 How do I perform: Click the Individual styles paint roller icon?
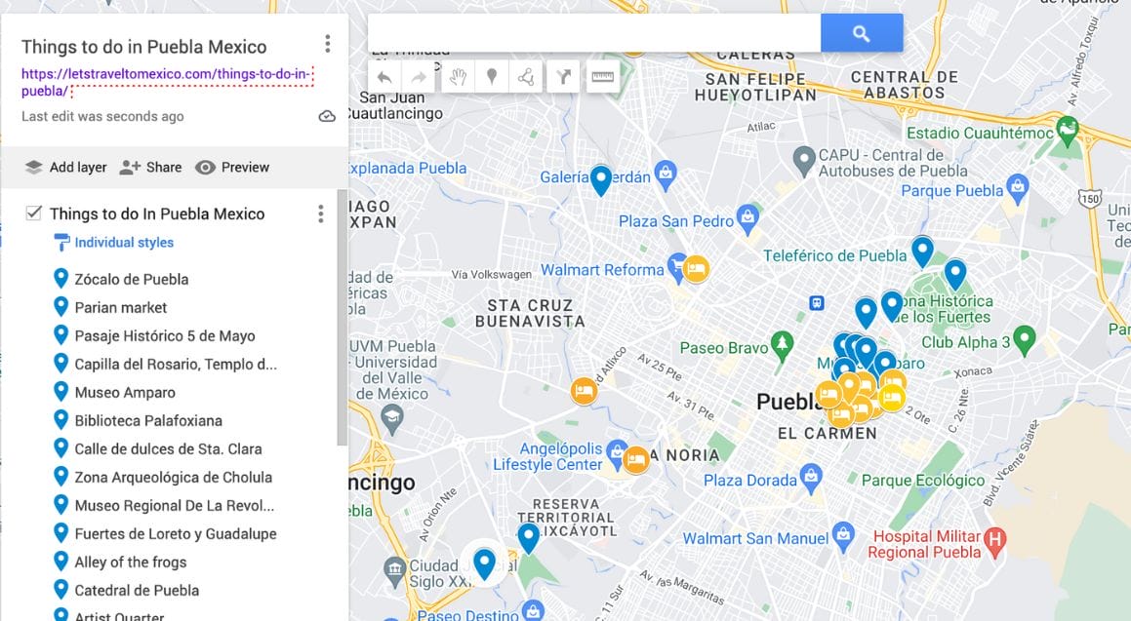[61, 242]
